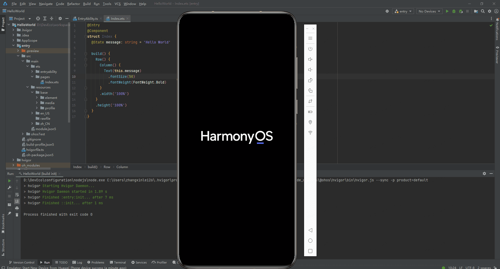
Task: Toggle scroll to end in Run console
Action: click(x=17, y=201)
